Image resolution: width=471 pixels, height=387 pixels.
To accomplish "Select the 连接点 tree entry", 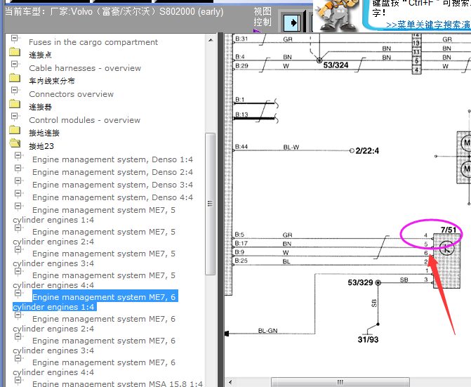I will pyautogui.click(x=40, y=55).
